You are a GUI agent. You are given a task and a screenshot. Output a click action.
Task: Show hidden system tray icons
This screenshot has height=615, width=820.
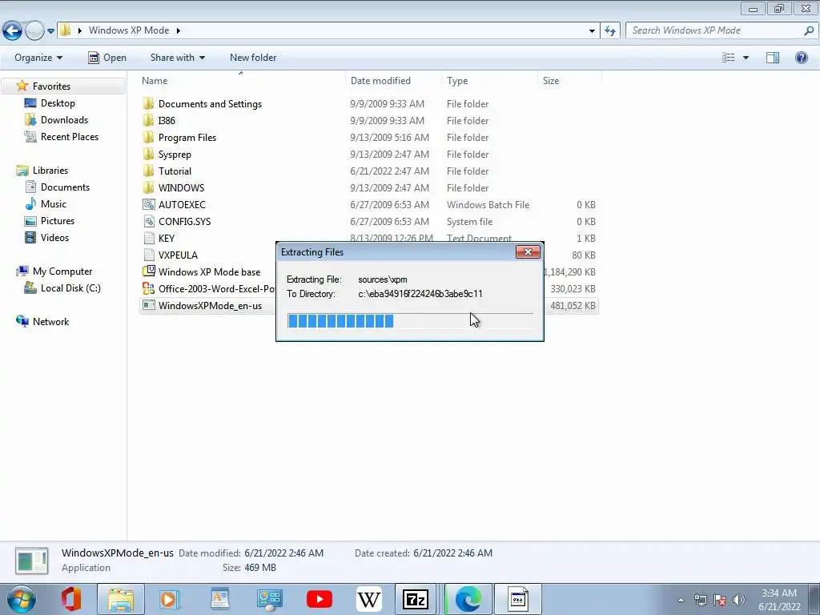pos(681,600)
